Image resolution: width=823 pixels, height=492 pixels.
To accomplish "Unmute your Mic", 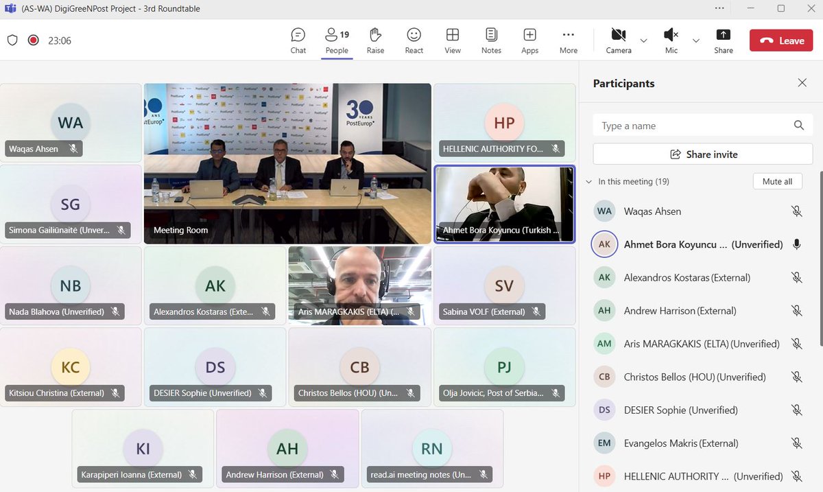I will point(670,40).
